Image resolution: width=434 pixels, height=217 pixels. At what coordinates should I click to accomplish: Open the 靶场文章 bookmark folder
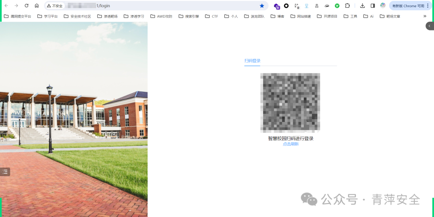pyautogui.click(x=390, y=16)
